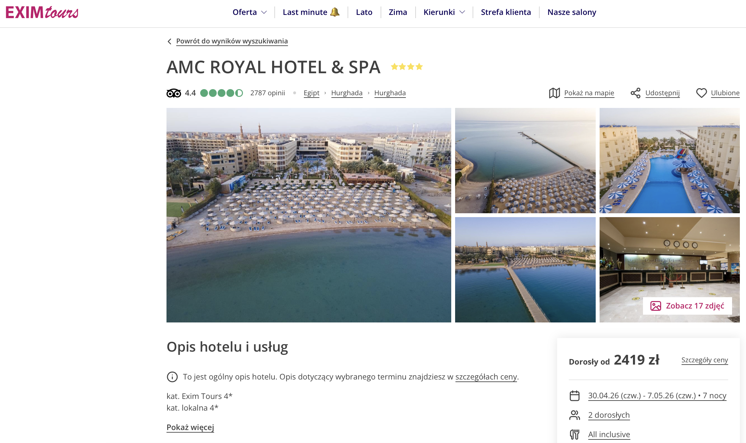This screenshot has height=443, width=746.
Task: Click the EXIM tours logo
Action: 42,12
